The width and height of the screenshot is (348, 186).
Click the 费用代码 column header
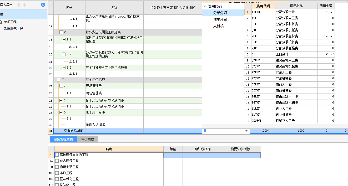point(263,6)
